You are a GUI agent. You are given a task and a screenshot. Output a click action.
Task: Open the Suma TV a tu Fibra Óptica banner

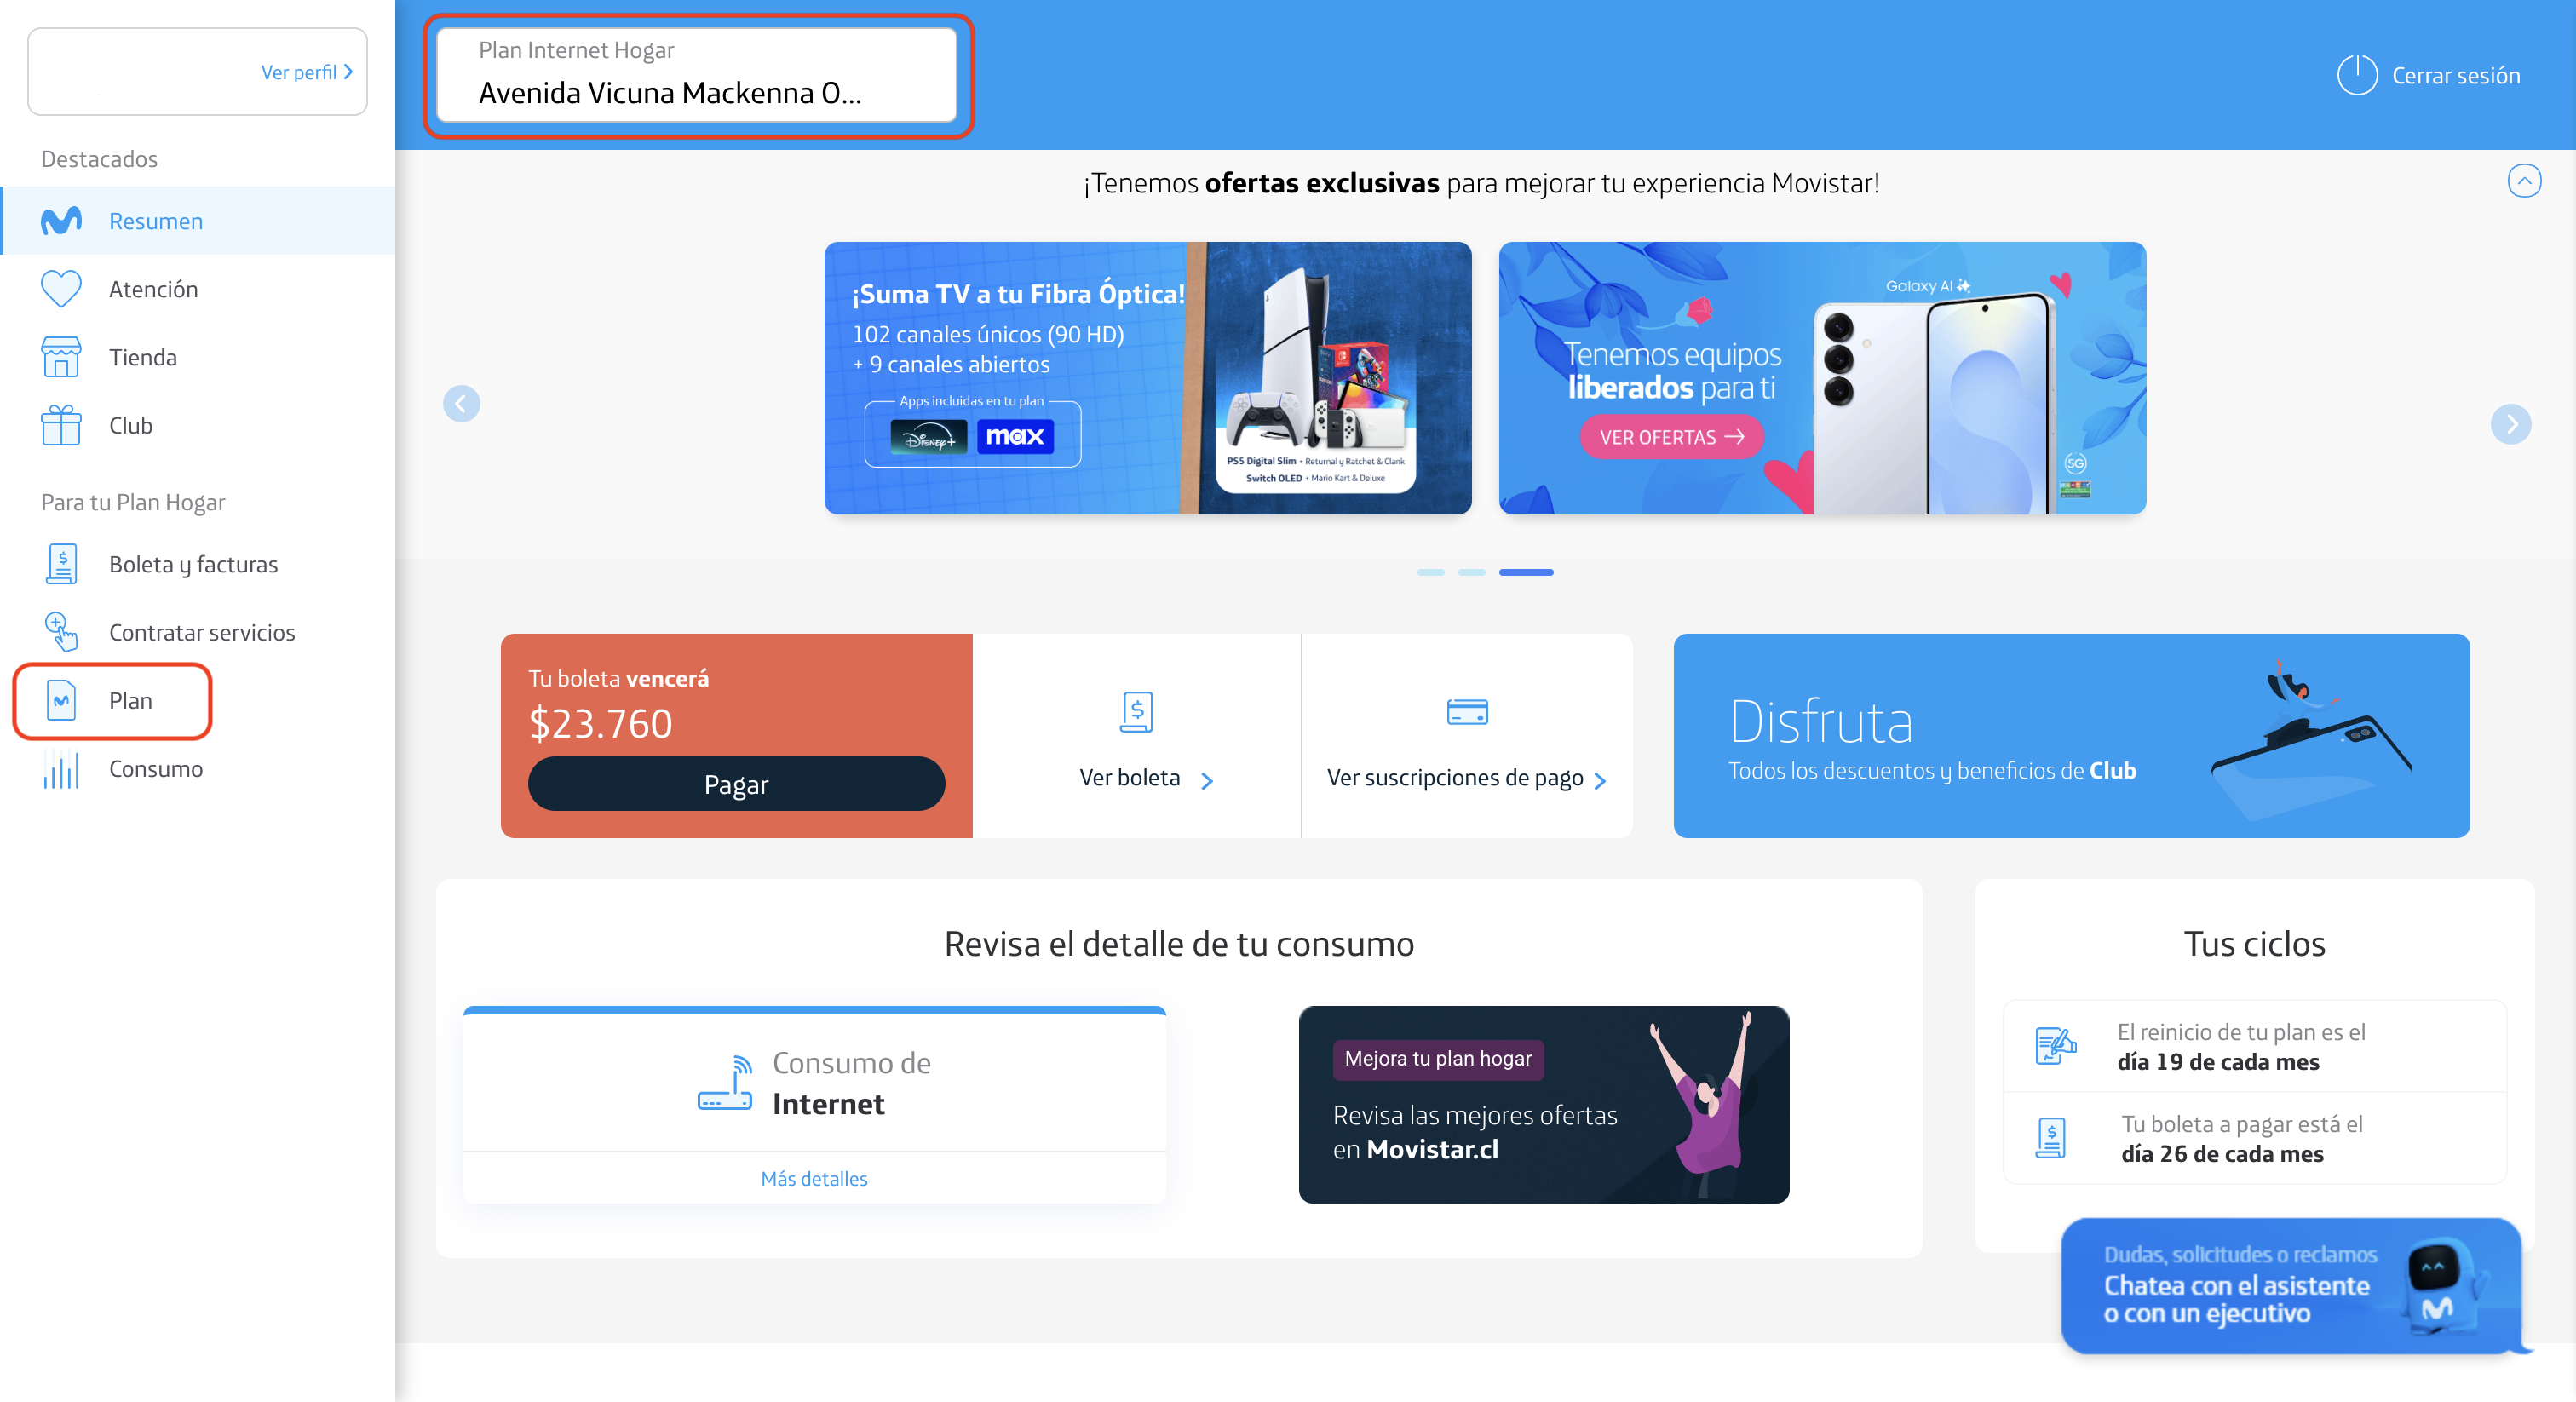1147,378
